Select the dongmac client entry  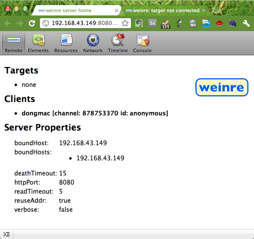click(95, 113)
